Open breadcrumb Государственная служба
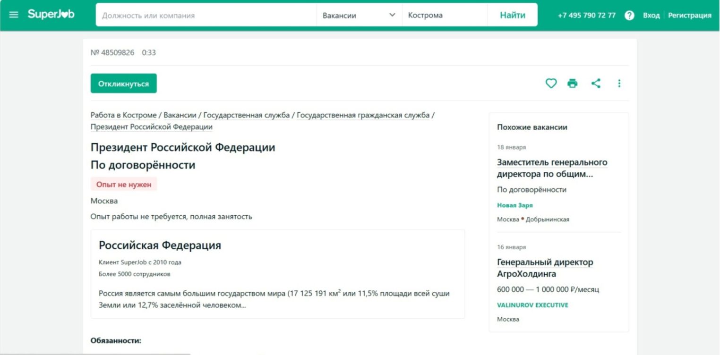 (x=247, y=115)
